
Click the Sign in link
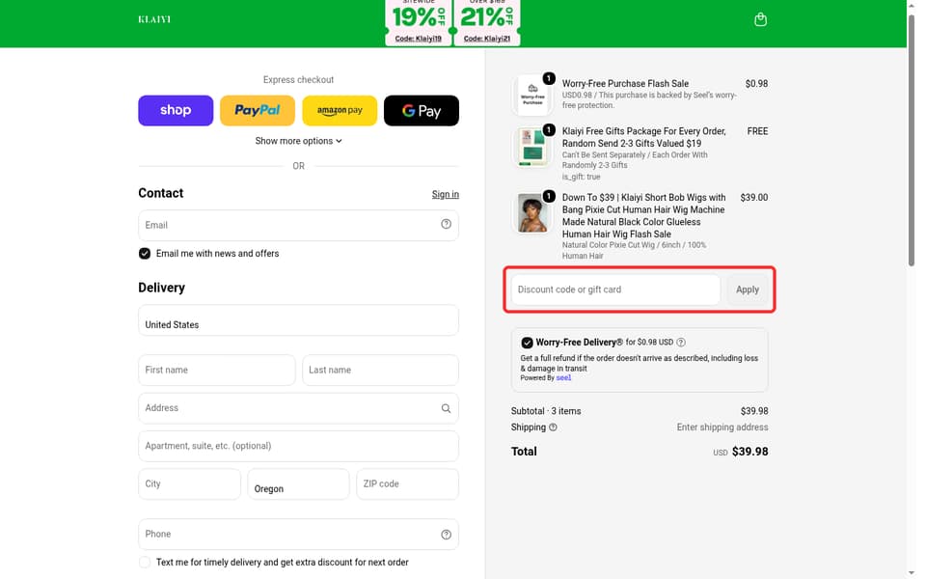click(446, 194)
